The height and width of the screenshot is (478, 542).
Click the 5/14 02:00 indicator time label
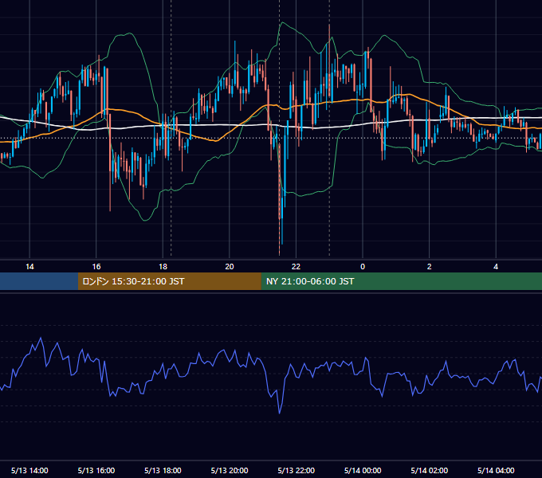[430, 470]
